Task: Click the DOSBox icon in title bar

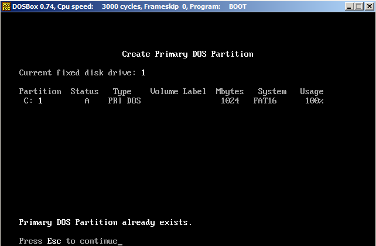Action: pyautogui.click(x=6, y=6)
